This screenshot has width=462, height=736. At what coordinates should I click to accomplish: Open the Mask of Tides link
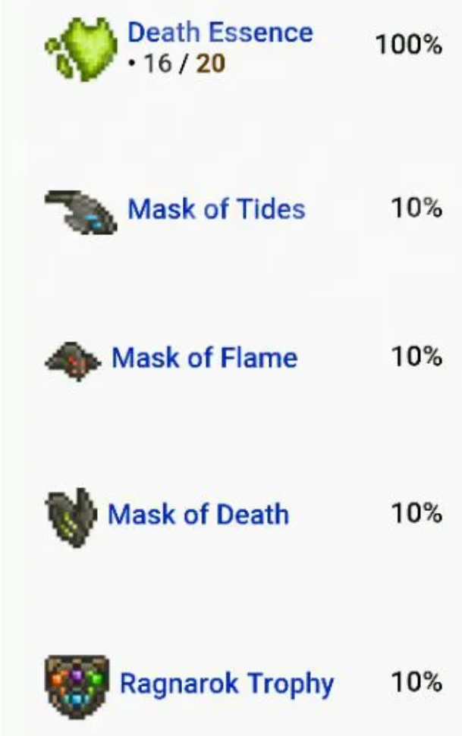point(216,208)
